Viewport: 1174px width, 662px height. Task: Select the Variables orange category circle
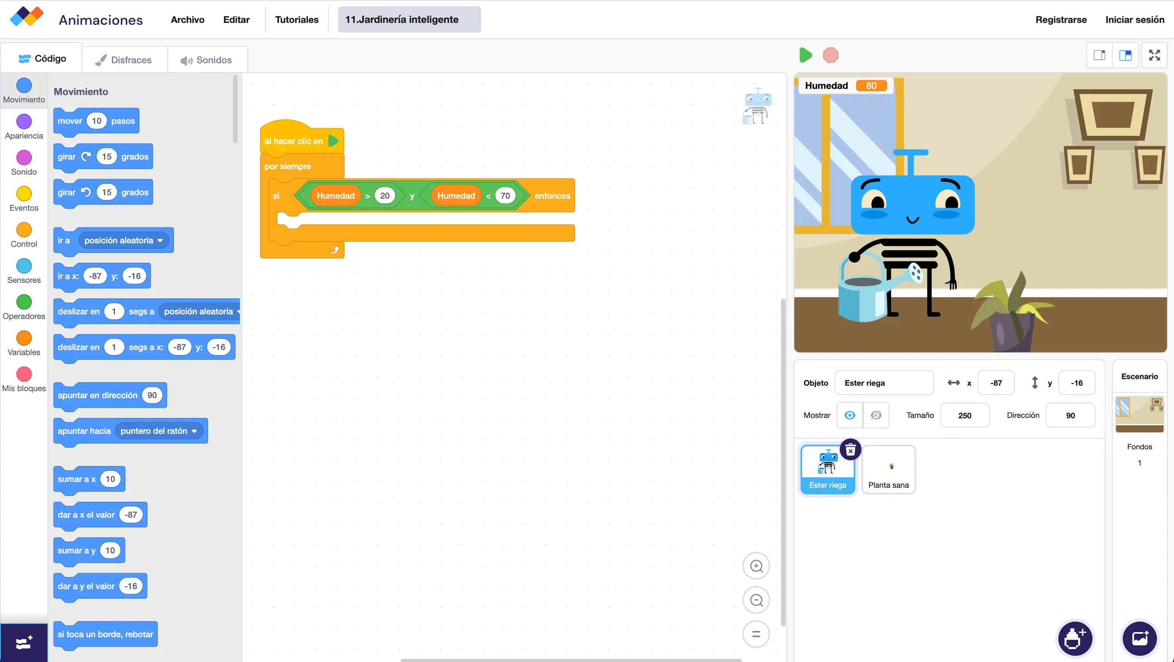click(x=24, y=338)
